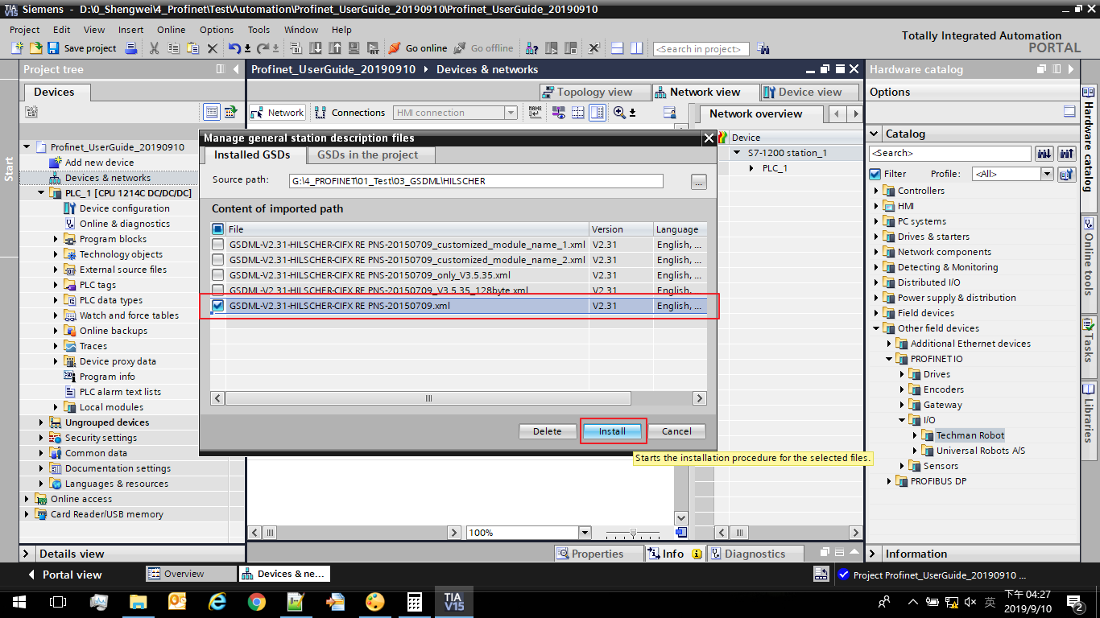
Task: Collapse PLC_1 node in project tree
Action: tap(42, 193)
